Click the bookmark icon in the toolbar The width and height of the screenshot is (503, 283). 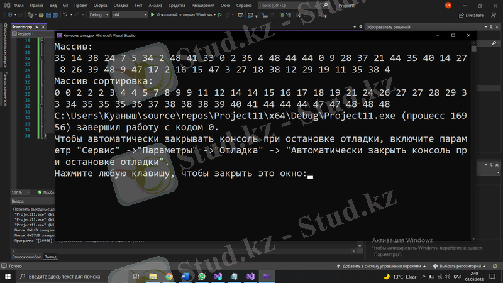point(298,14)
